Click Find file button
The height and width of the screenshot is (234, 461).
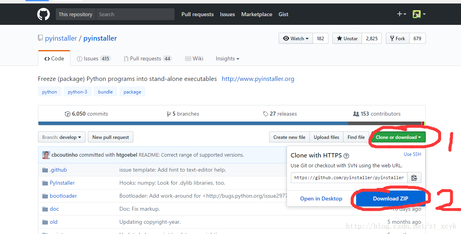[x=356, y=137]
